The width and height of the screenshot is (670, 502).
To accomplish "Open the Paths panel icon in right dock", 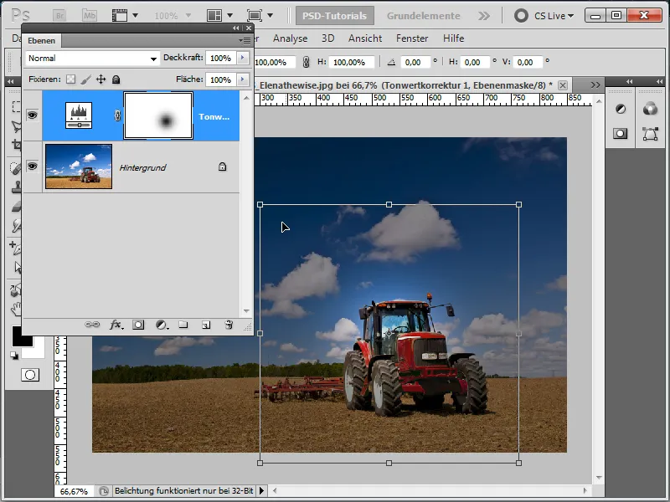I will [x=650, y=134].
